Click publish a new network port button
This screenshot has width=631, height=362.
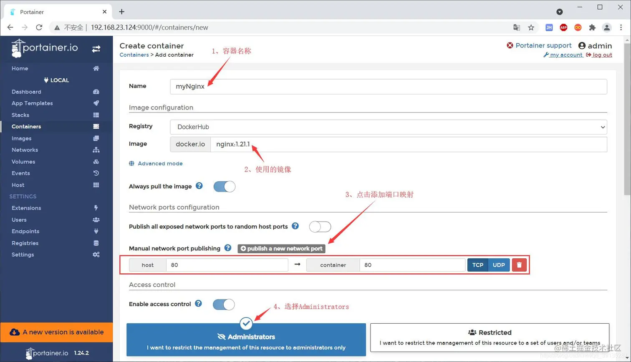281,248
